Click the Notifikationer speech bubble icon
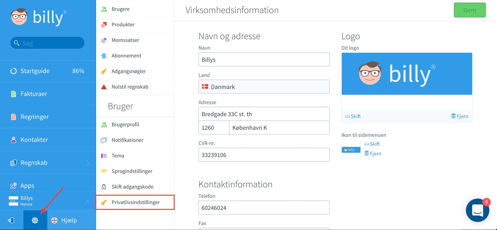The height and width of the screenshot is (230, 497). [104, 140]
